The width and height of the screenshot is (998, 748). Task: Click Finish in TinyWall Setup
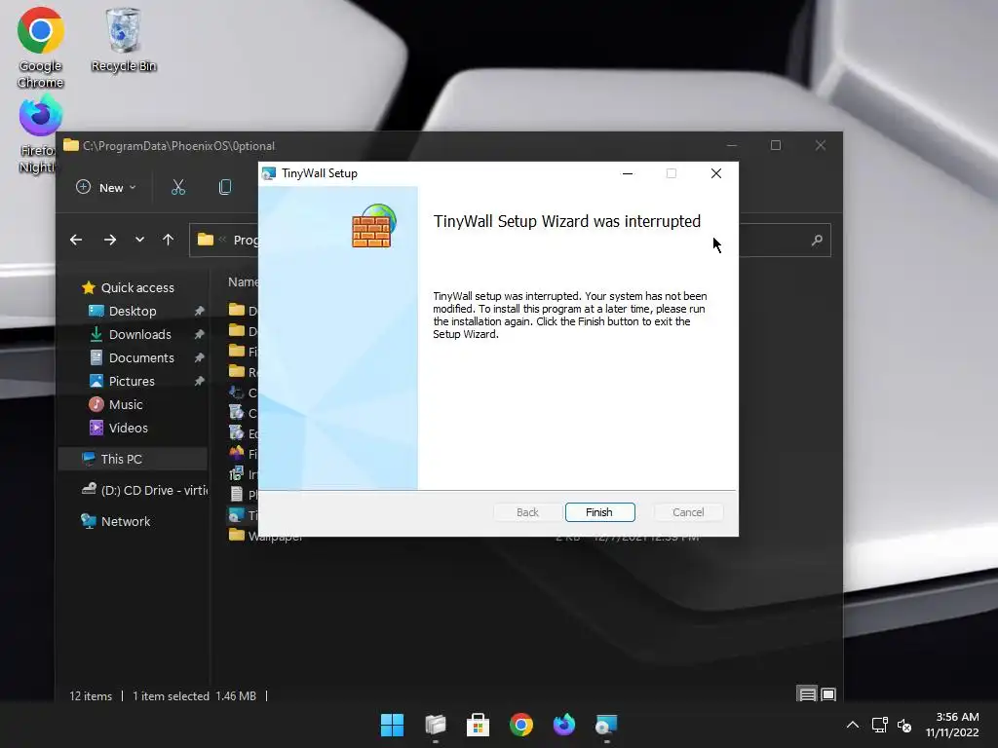[599, 512]
